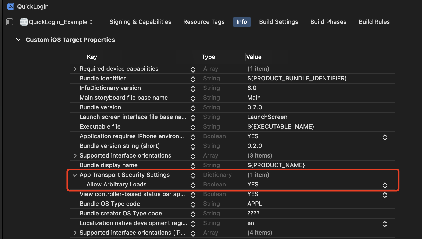Switch to Signing & Capabilities tab
The height and width of the screenshot is (239, 422).
(x=140, y=22)
